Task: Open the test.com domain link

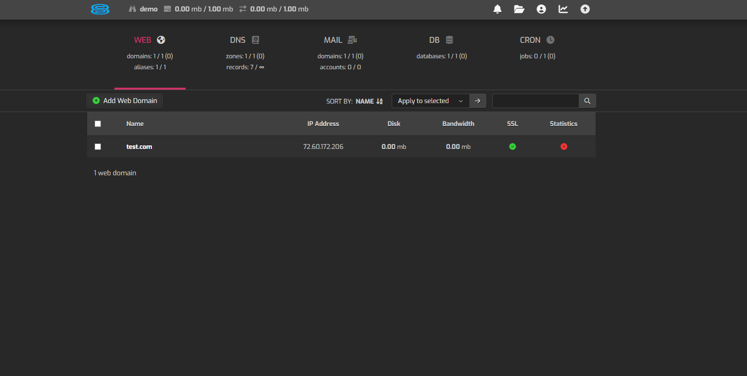Action: pos(139,146)
